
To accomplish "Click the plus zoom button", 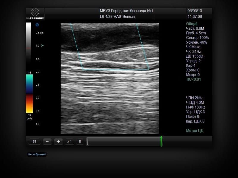I will 58,142.
